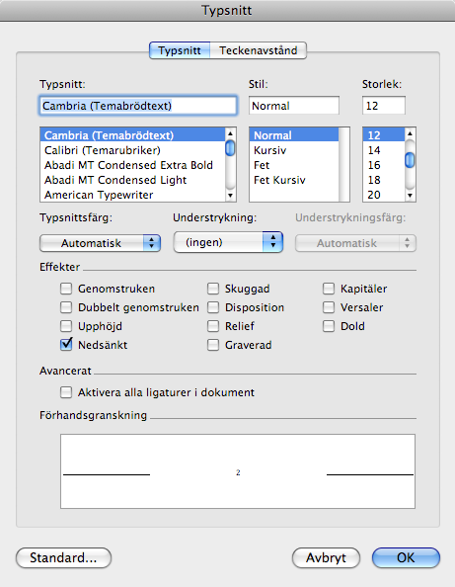Screen dimensions: 455x587
Task: Click font list scroll up arrow
Action: tap(230, 133)
